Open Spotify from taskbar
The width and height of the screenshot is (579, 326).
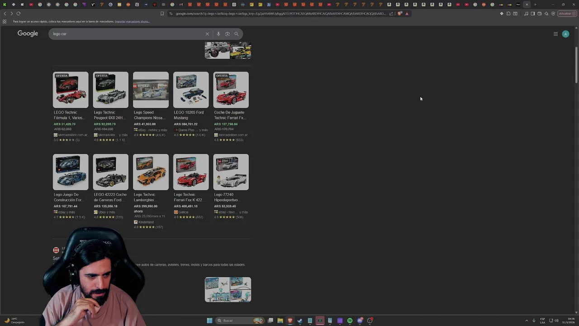point(350,321)
